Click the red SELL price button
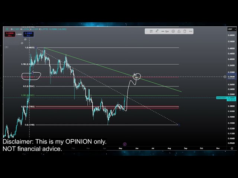 [10, 34]
